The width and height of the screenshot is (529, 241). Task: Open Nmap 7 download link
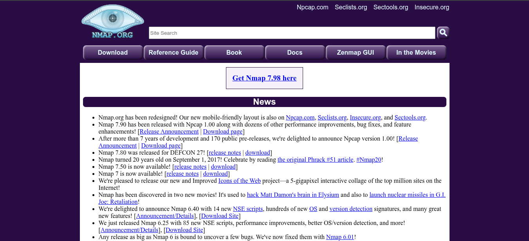coord(215,174)
